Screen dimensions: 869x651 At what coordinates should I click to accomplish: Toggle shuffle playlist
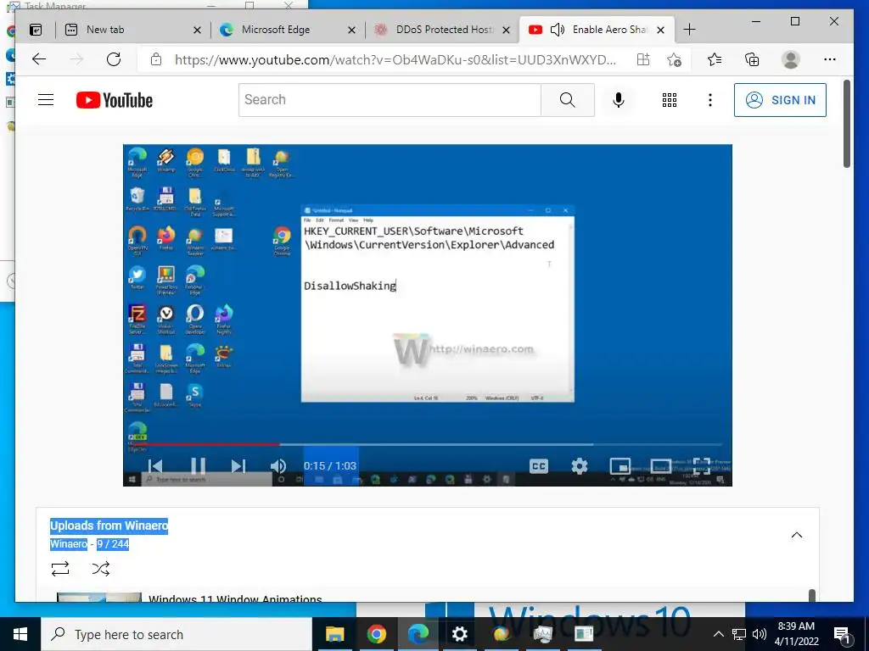[x=100, y=569]
